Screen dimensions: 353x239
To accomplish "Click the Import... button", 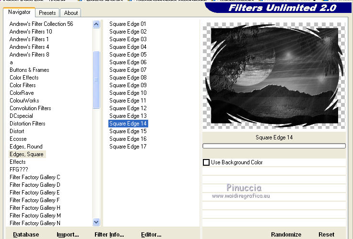I will (x=68, y=235).
